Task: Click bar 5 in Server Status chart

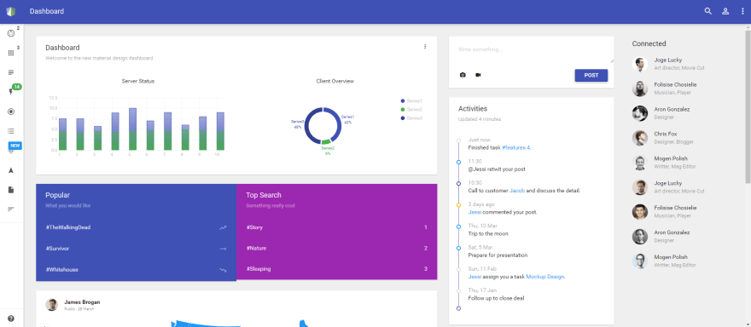Action: [132, 129]
